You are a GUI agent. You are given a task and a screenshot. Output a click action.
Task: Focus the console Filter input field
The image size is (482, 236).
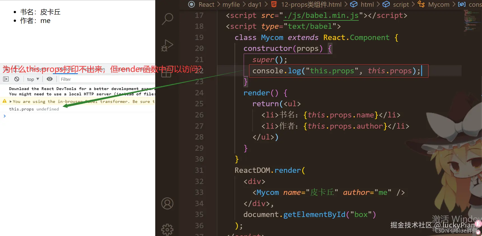(x=107, y=79)
